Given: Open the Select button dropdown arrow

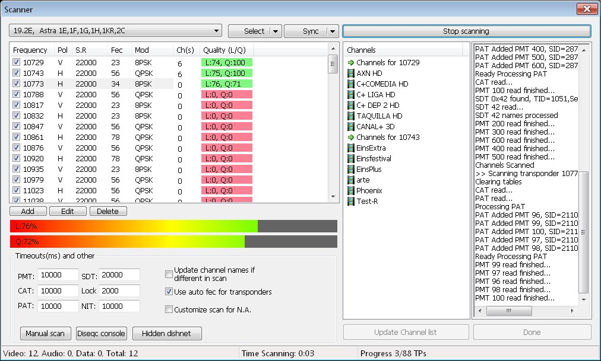Looking at the screenshot, I should pyautogui.click(x=276, y=31).
